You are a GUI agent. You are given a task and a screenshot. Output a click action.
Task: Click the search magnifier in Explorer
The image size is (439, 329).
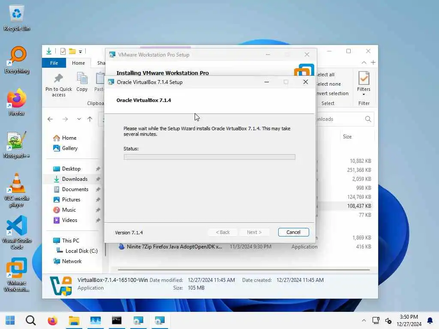[368, 119]
